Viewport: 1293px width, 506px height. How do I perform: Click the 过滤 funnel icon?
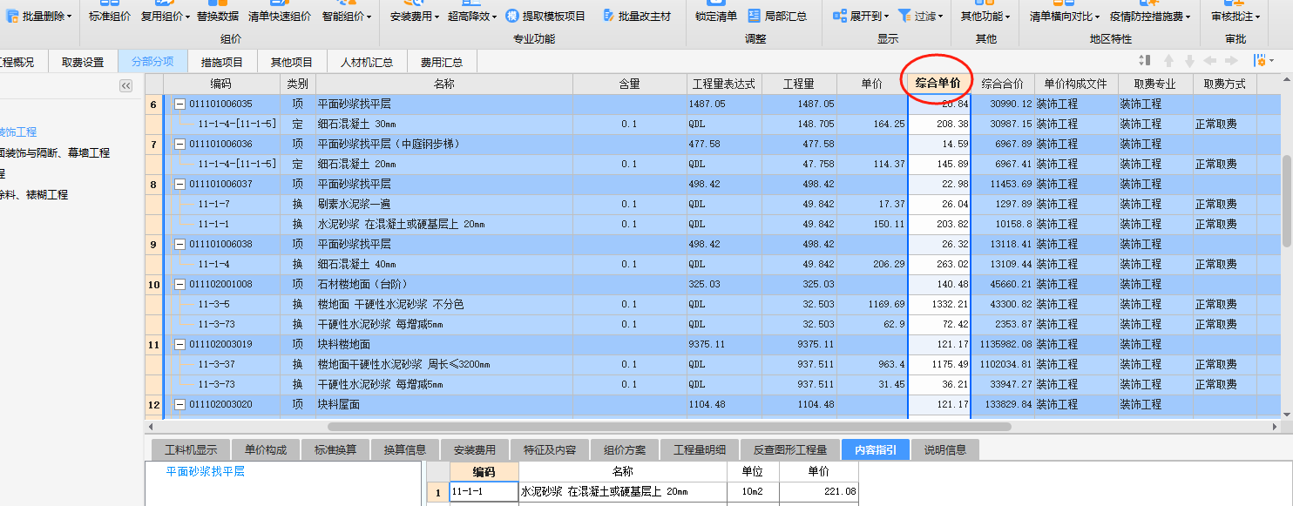(x=905, y=17)
